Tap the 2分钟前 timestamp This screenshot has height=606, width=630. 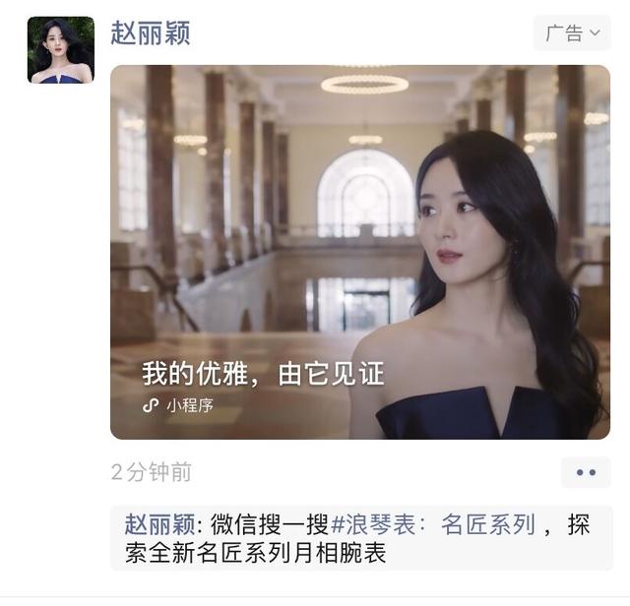[151, 472]
